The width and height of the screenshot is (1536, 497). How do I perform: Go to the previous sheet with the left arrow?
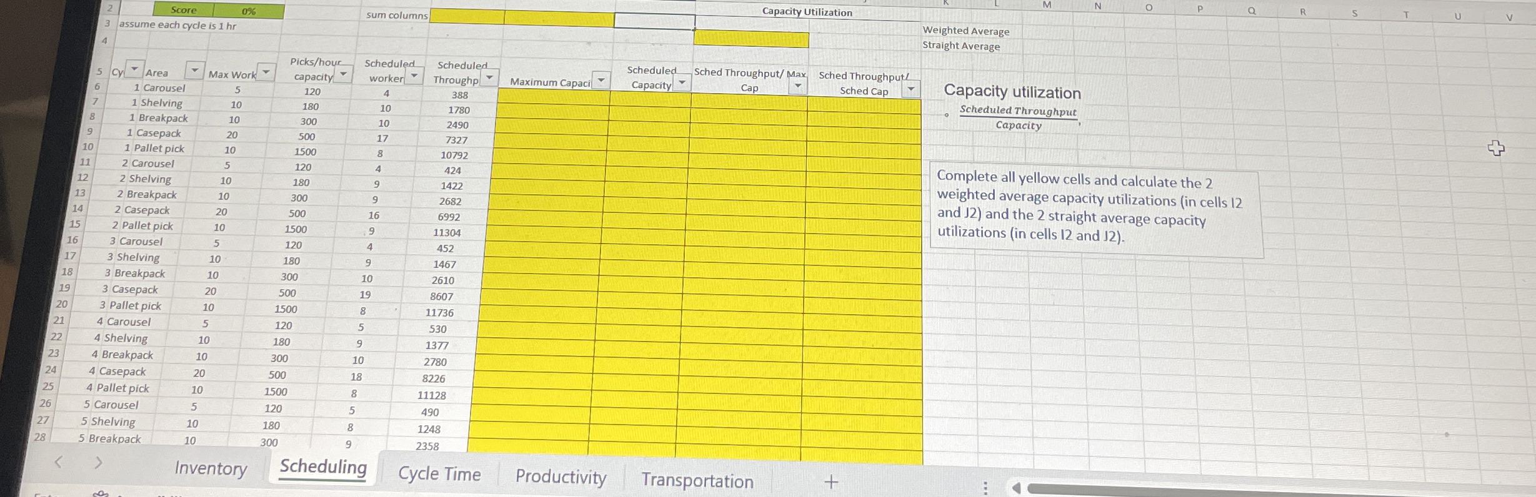point(58,462)
